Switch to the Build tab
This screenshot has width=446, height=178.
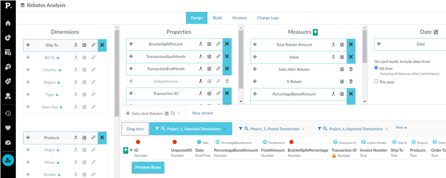(x=218, y=18)
